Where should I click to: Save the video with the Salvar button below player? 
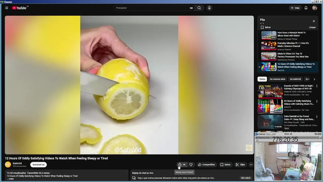point(225,165)
